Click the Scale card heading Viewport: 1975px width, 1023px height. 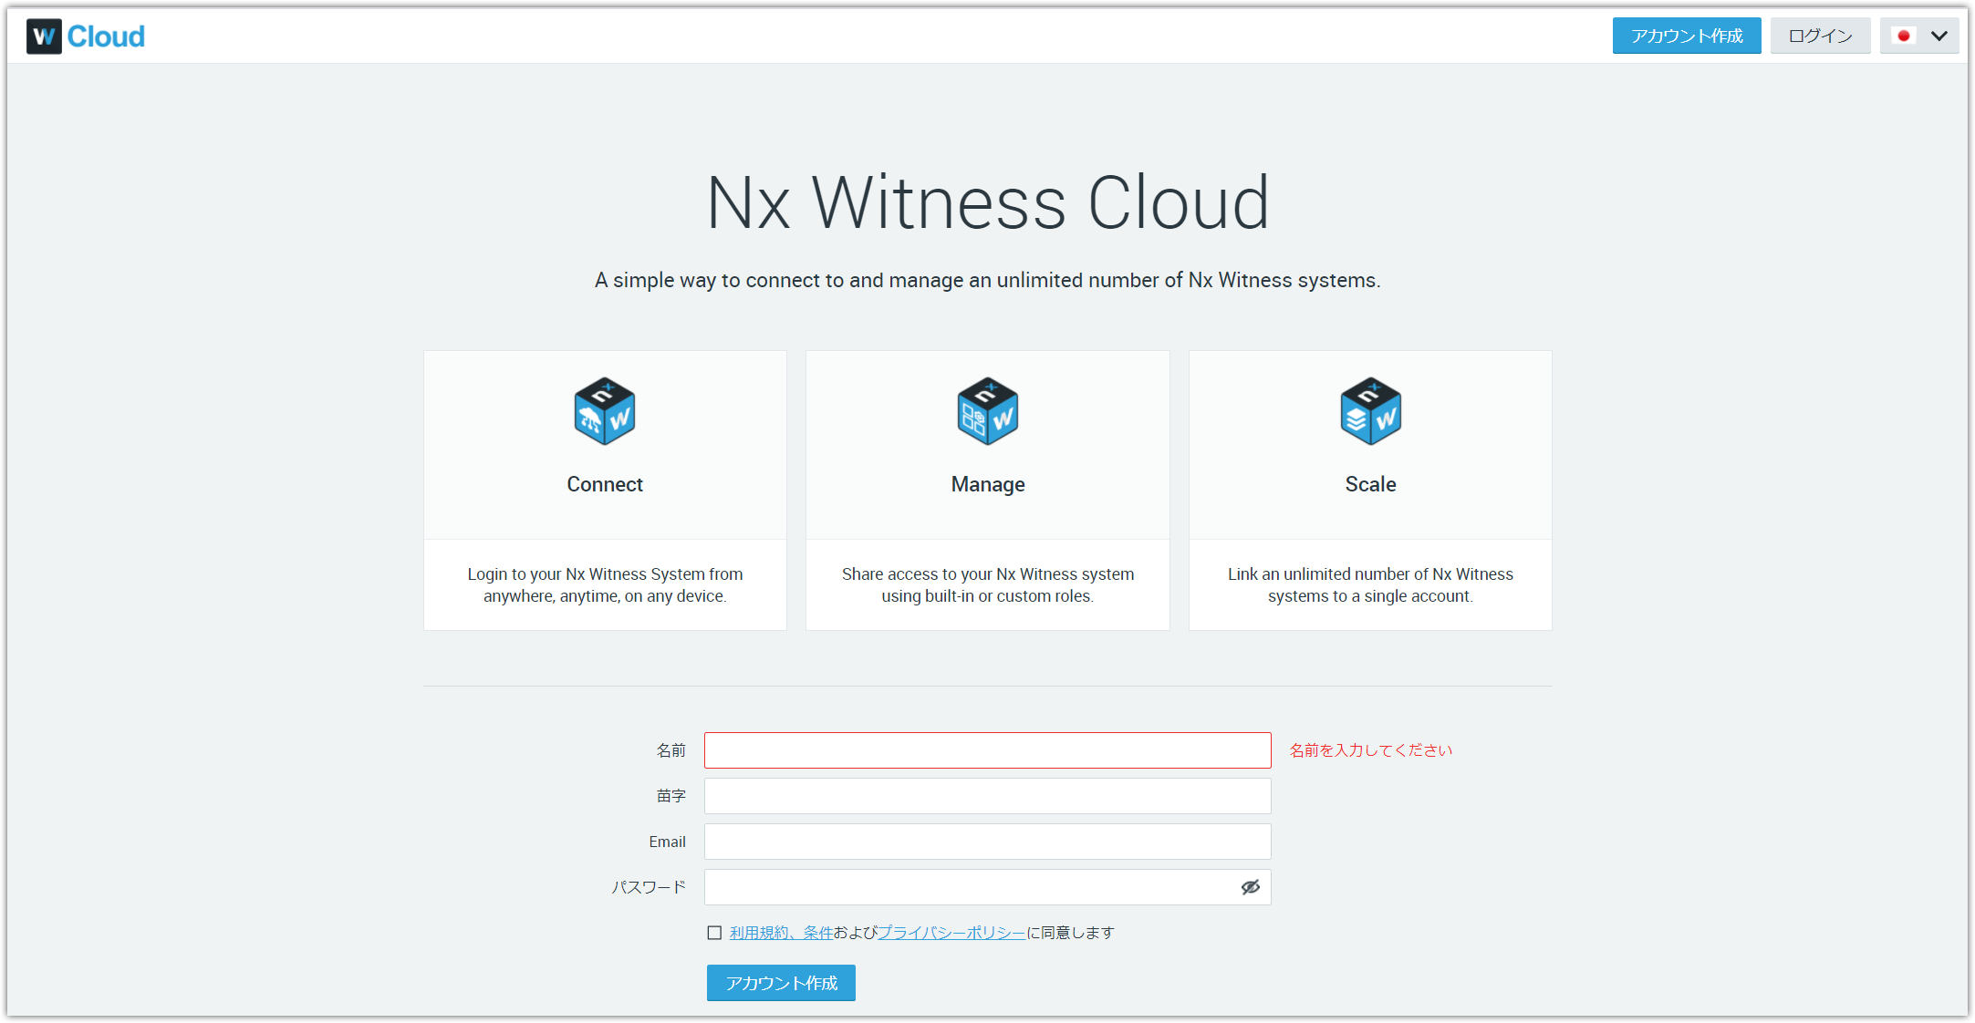pos(1370,484)
